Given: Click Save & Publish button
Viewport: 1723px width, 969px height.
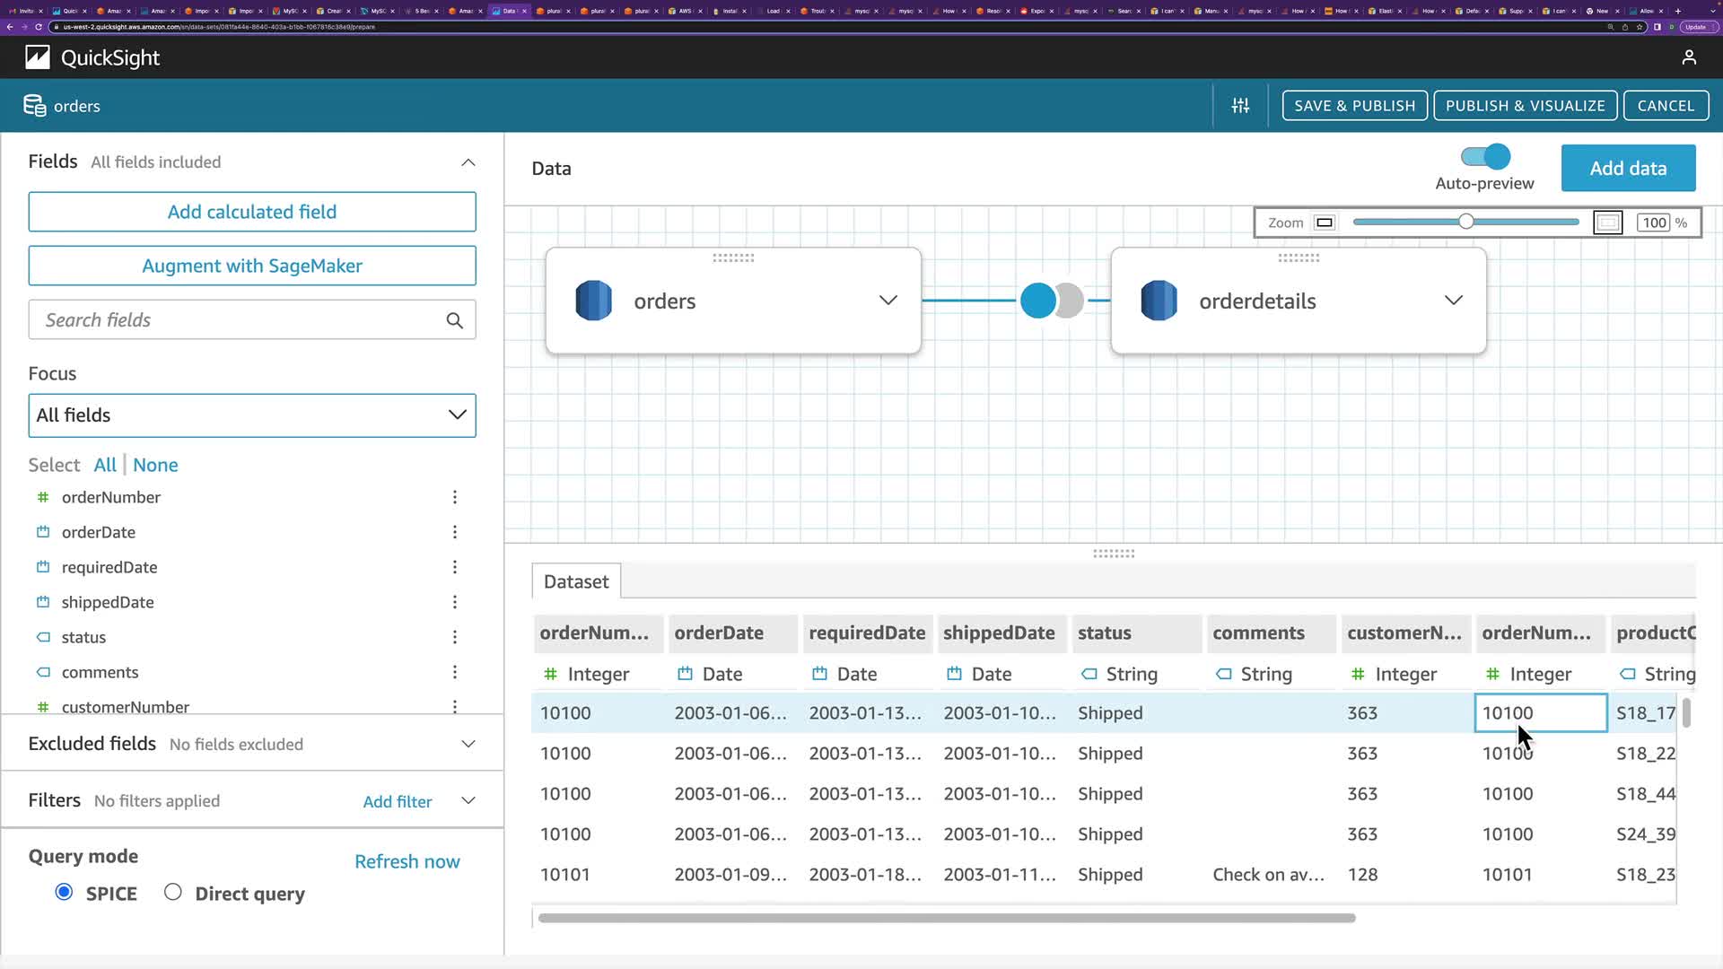Looking at the screenshot, I should point(1354,106).
